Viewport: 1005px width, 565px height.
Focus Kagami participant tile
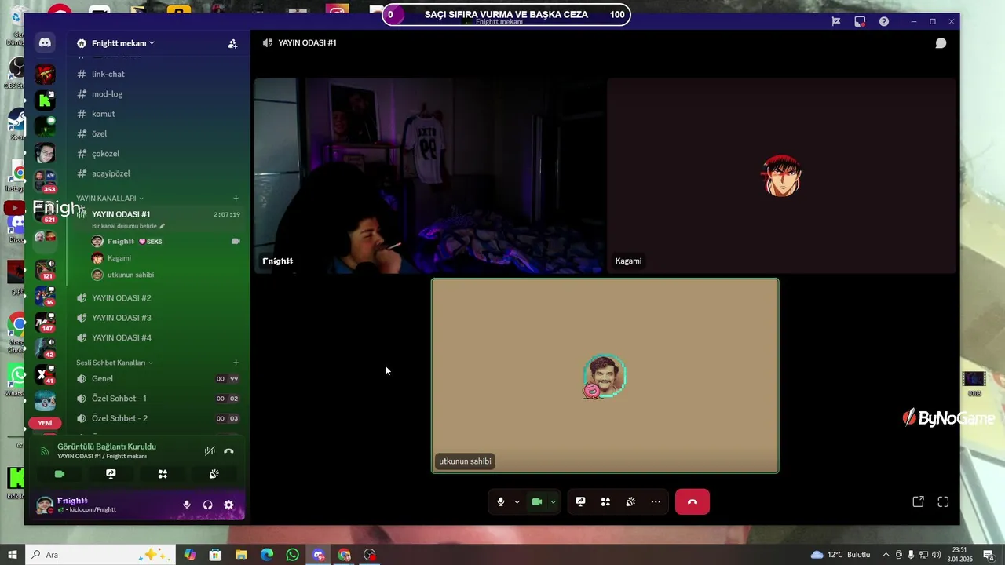click(781, 176)
